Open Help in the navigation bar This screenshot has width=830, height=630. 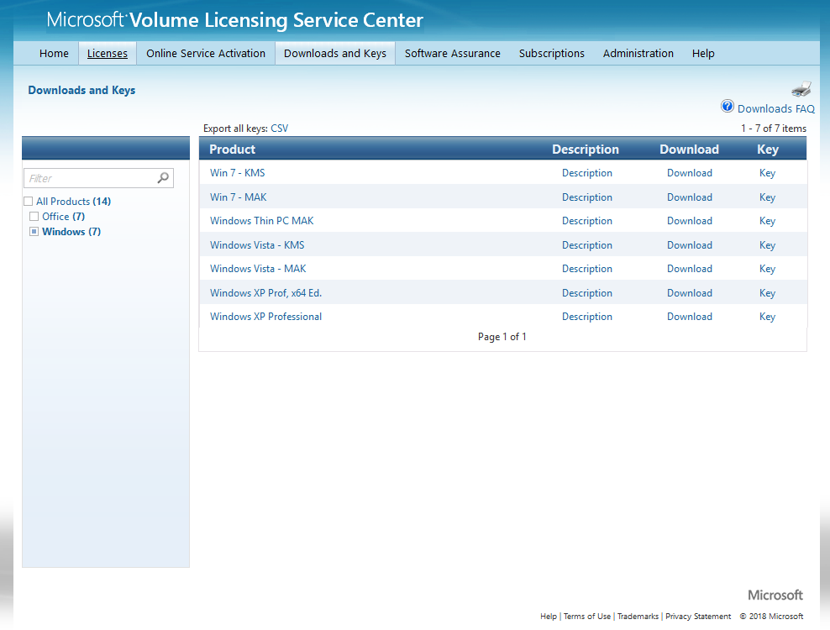(703, 54)
